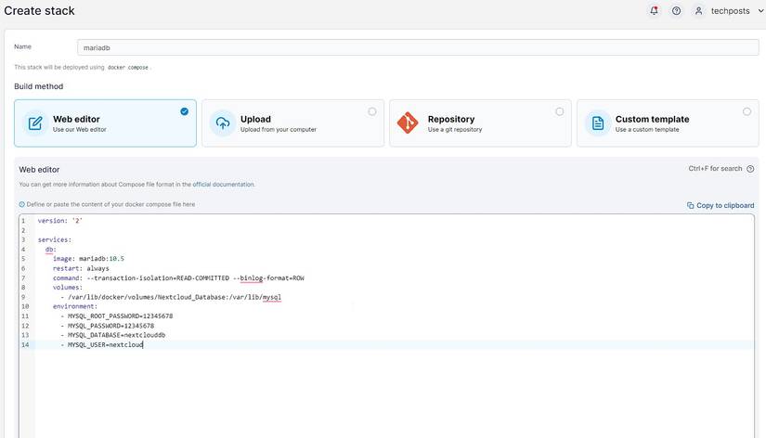This screenshot has height=438, width=766.
Task: Click the 'volumes:' code line
Action: [x=68, y=287]
